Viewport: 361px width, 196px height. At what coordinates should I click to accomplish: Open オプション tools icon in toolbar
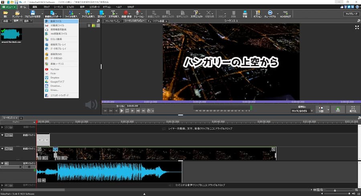258,14
